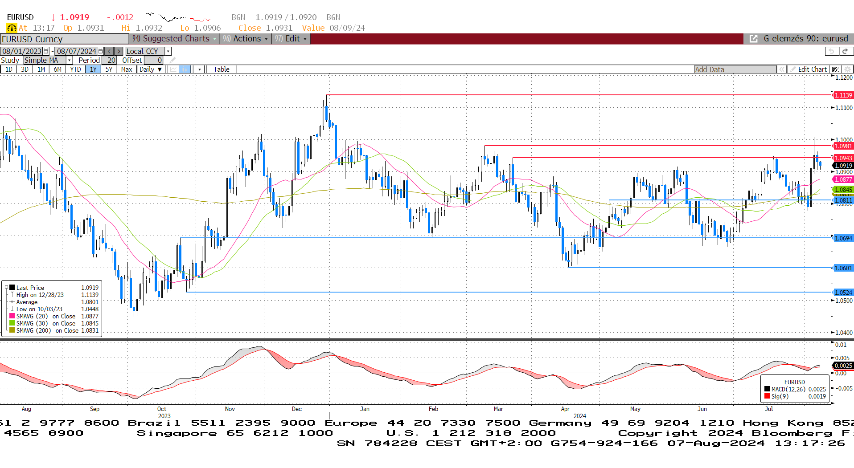This screenshot has width=854, height=468.
Task: Switch to Table view
Action: (222, 69)
